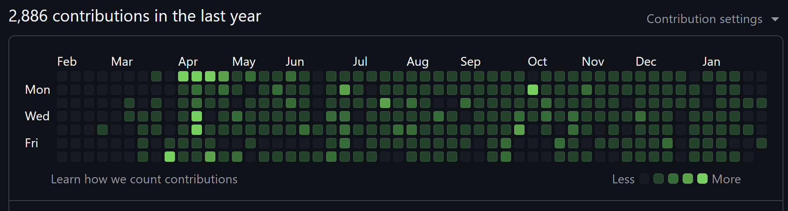The width and height of the screenshot is (788, 211).
Task: Click the Aug month label
Action: [418, 61]
